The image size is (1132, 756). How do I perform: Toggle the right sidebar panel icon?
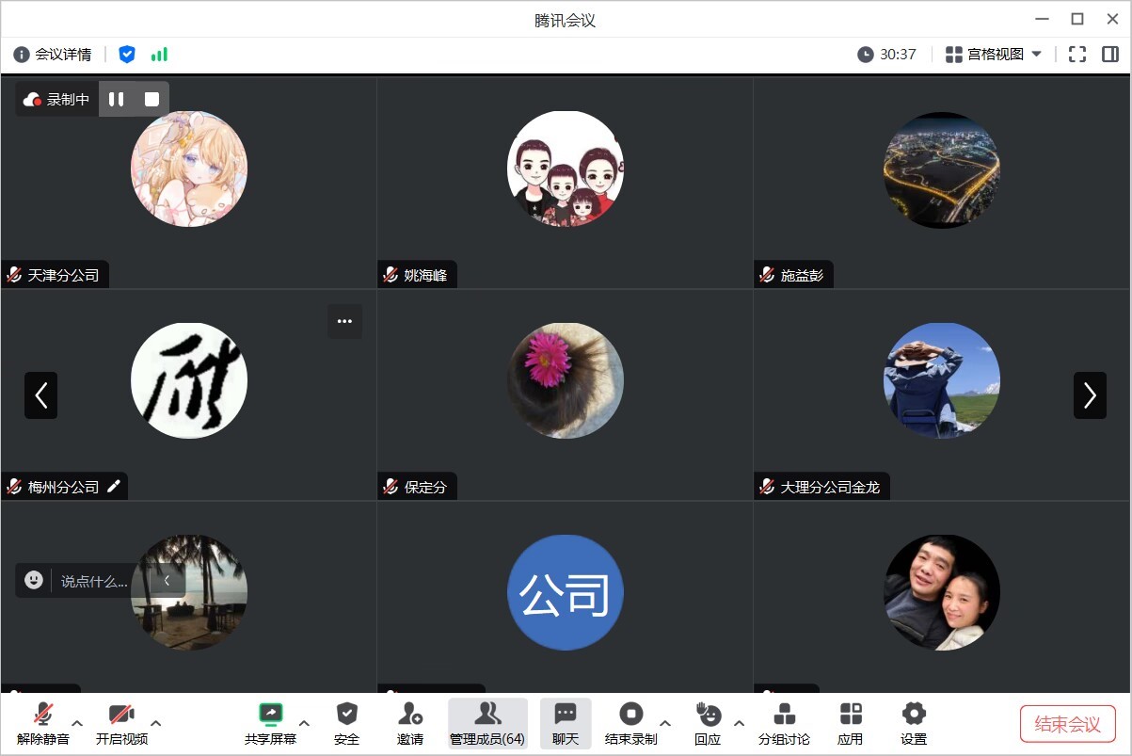(1110, 55)
